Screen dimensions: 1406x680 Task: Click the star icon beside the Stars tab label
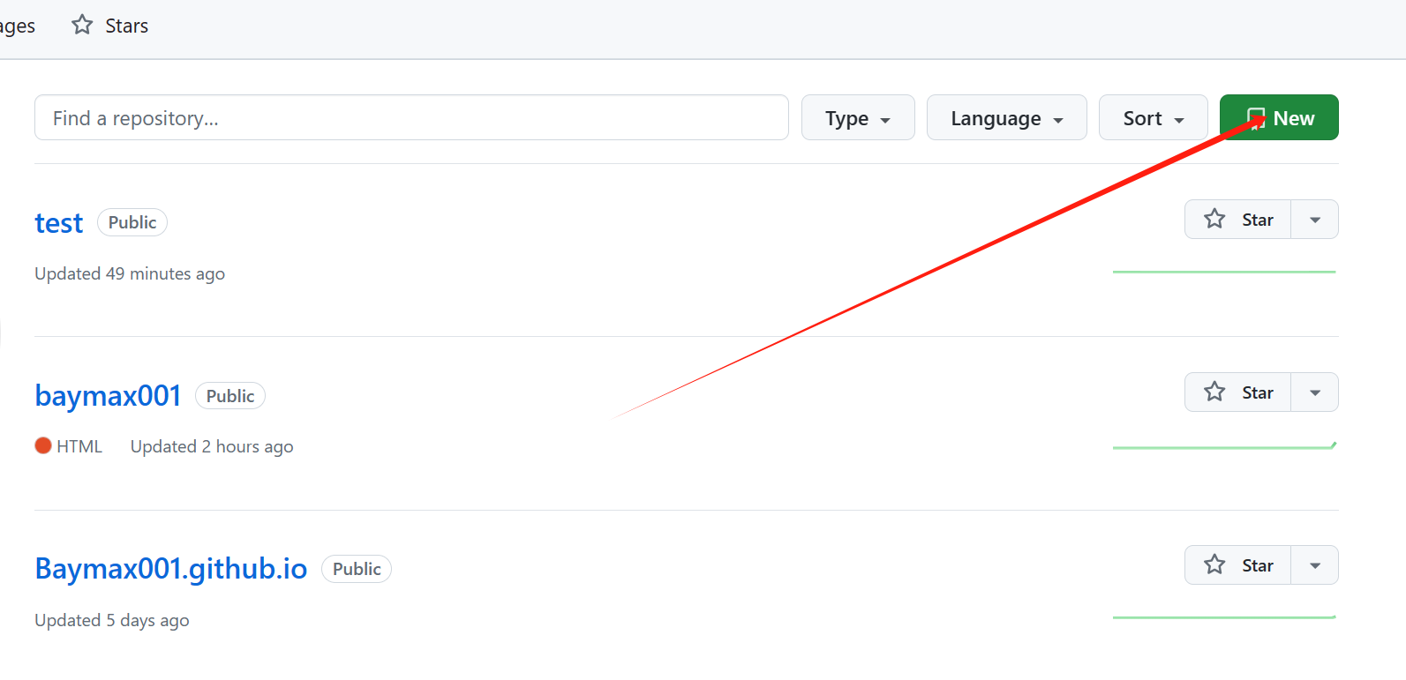[82, 25]
